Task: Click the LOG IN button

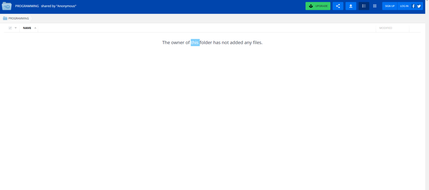Action: 404,6
